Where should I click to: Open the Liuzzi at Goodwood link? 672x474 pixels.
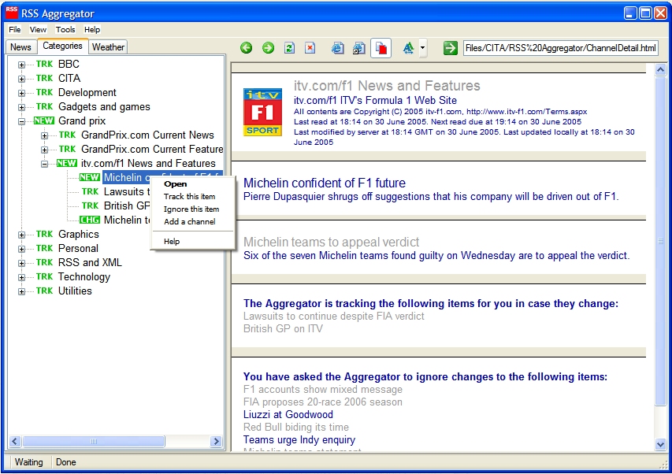coord(288,414)
